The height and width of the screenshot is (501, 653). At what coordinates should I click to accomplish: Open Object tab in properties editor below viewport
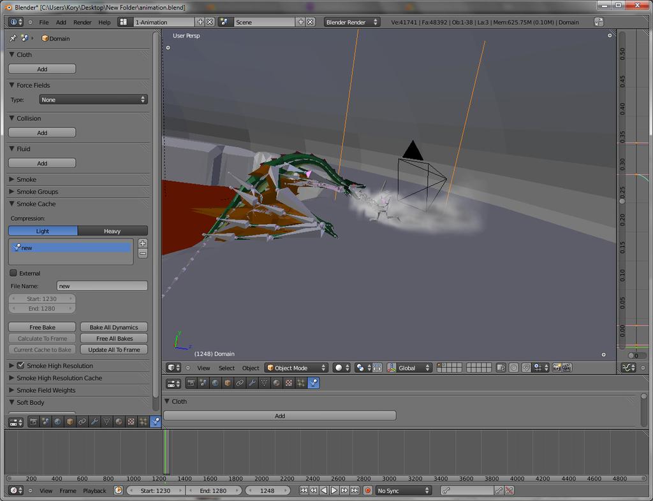click(228, 383)
